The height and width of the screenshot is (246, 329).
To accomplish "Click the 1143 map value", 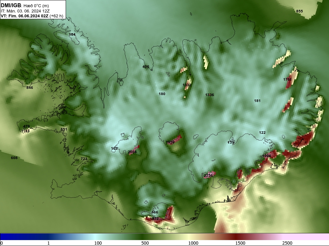I will [x=25, y=131].
